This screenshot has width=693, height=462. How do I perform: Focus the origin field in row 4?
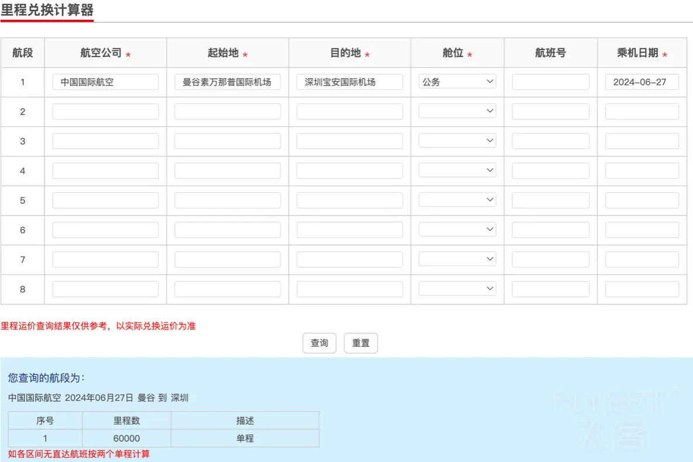[228, 171]
